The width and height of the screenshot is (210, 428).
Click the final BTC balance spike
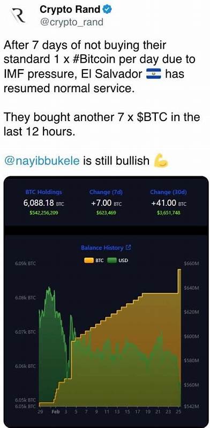pos(179,281)
